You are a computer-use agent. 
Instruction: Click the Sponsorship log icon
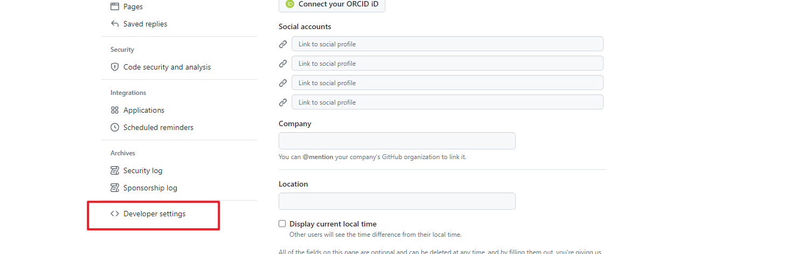114,188
